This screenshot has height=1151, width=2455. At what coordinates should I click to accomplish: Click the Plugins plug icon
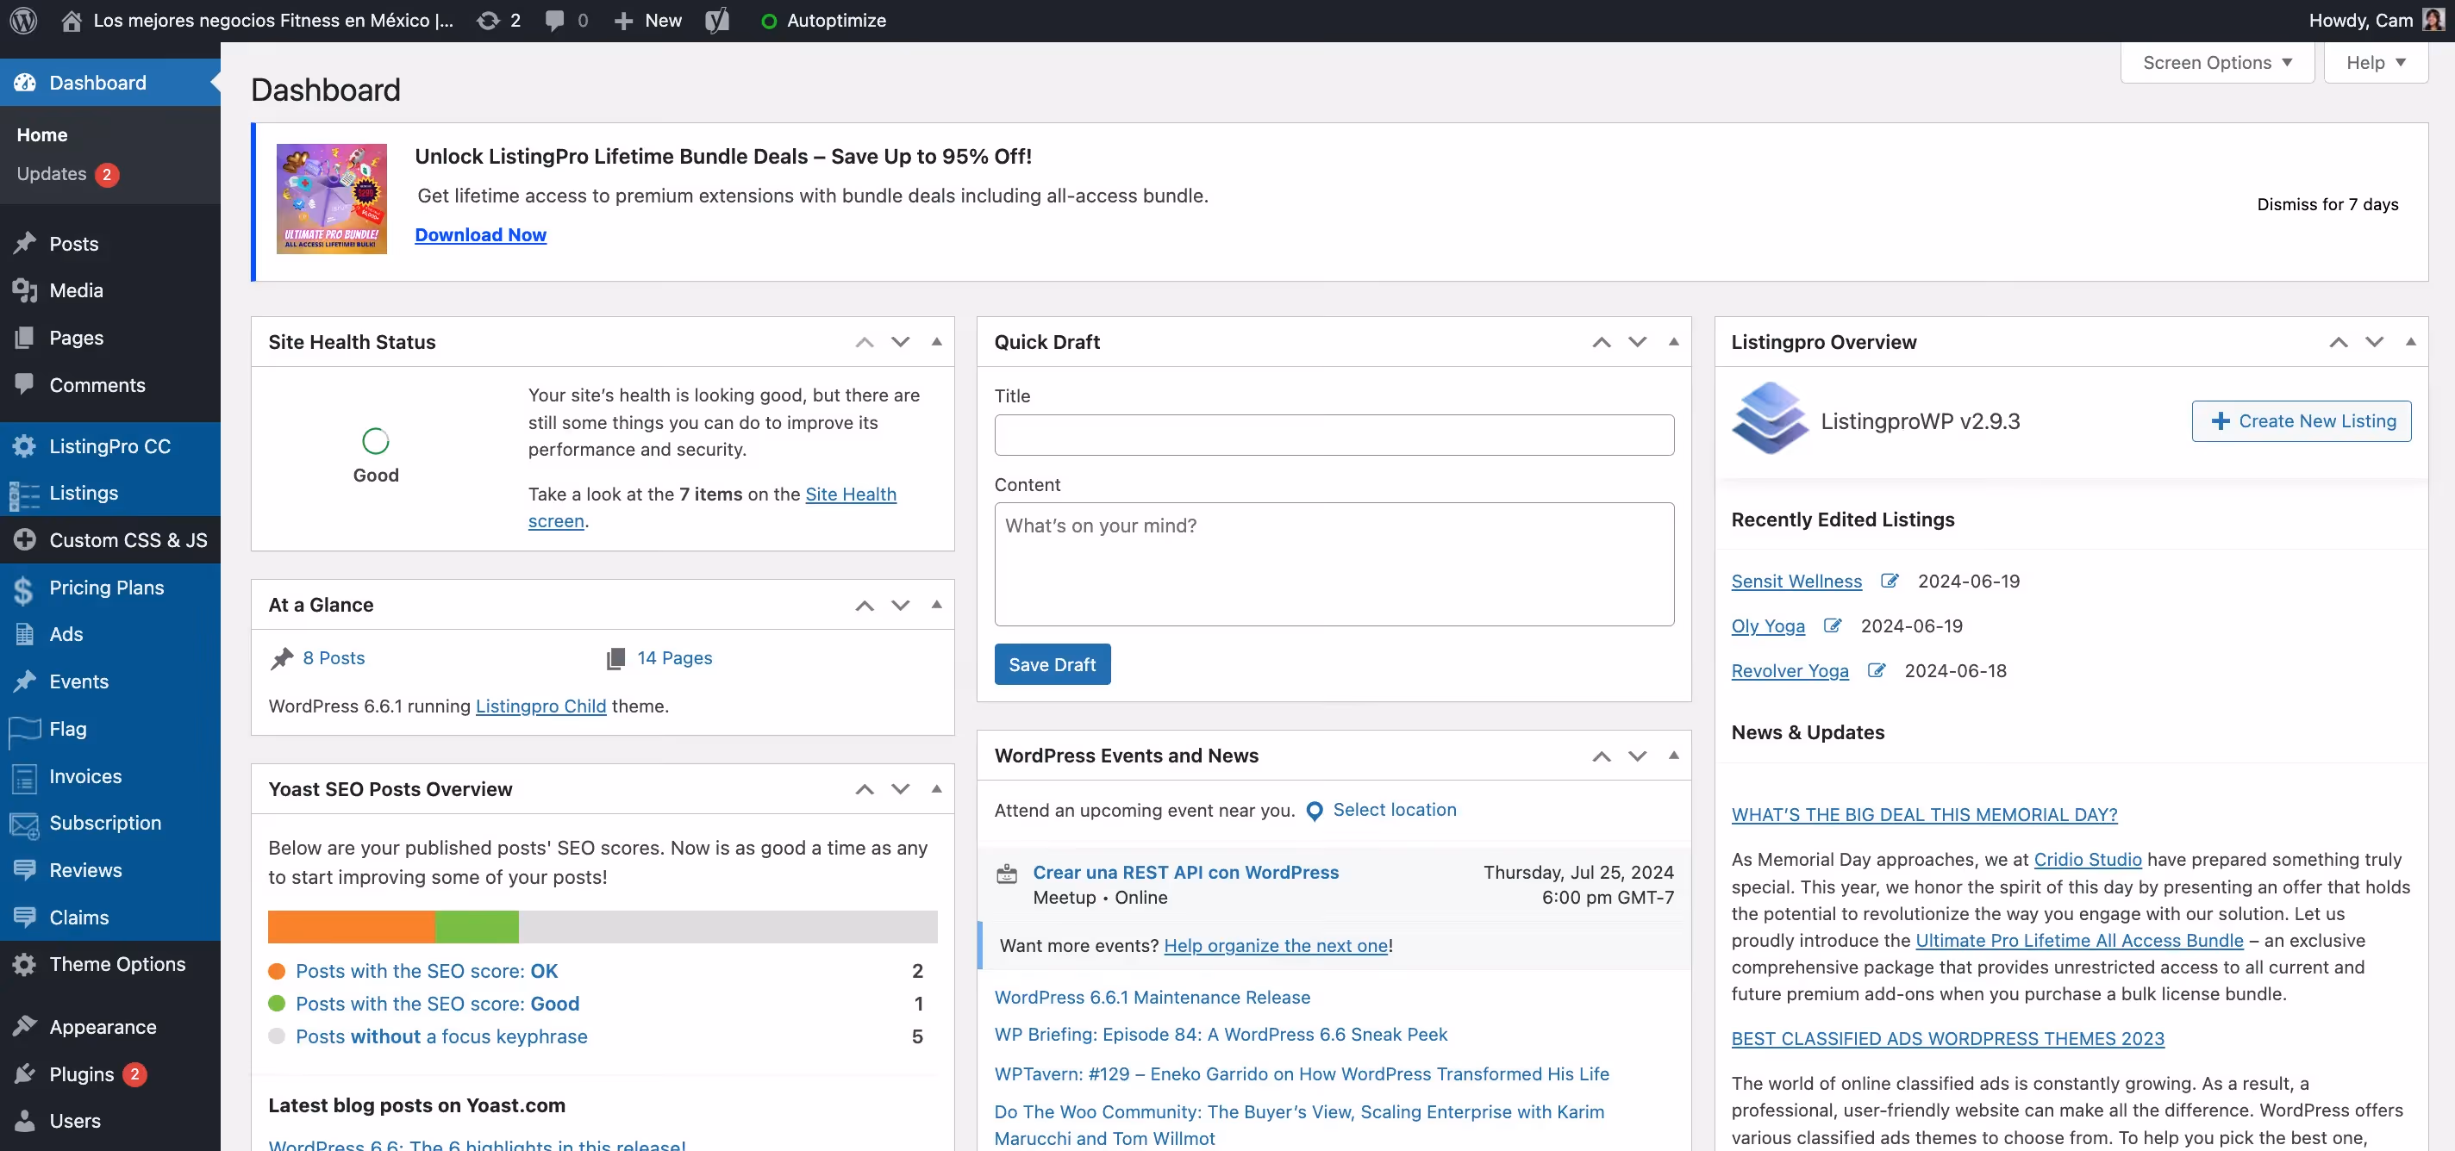click(25, 1075)
